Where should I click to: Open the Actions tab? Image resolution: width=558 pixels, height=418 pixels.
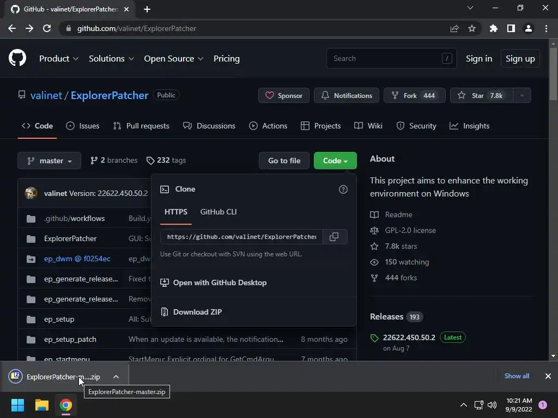pyautogui.click(x=268, y=126)
